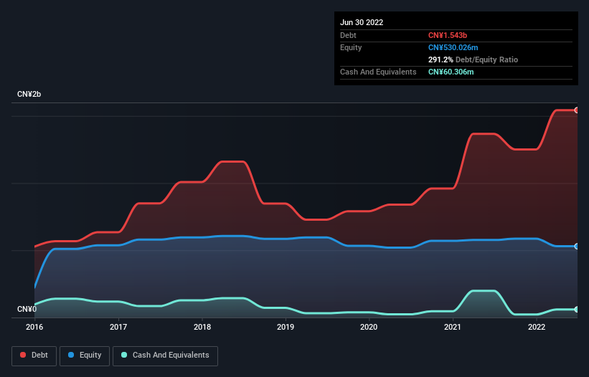Select the 2018 x-axis label

pyautogui.click(x=202, y=327)
